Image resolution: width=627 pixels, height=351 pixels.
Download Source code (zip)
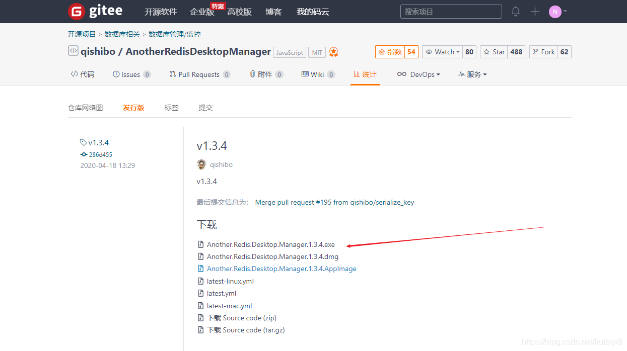tap(242, 318)
